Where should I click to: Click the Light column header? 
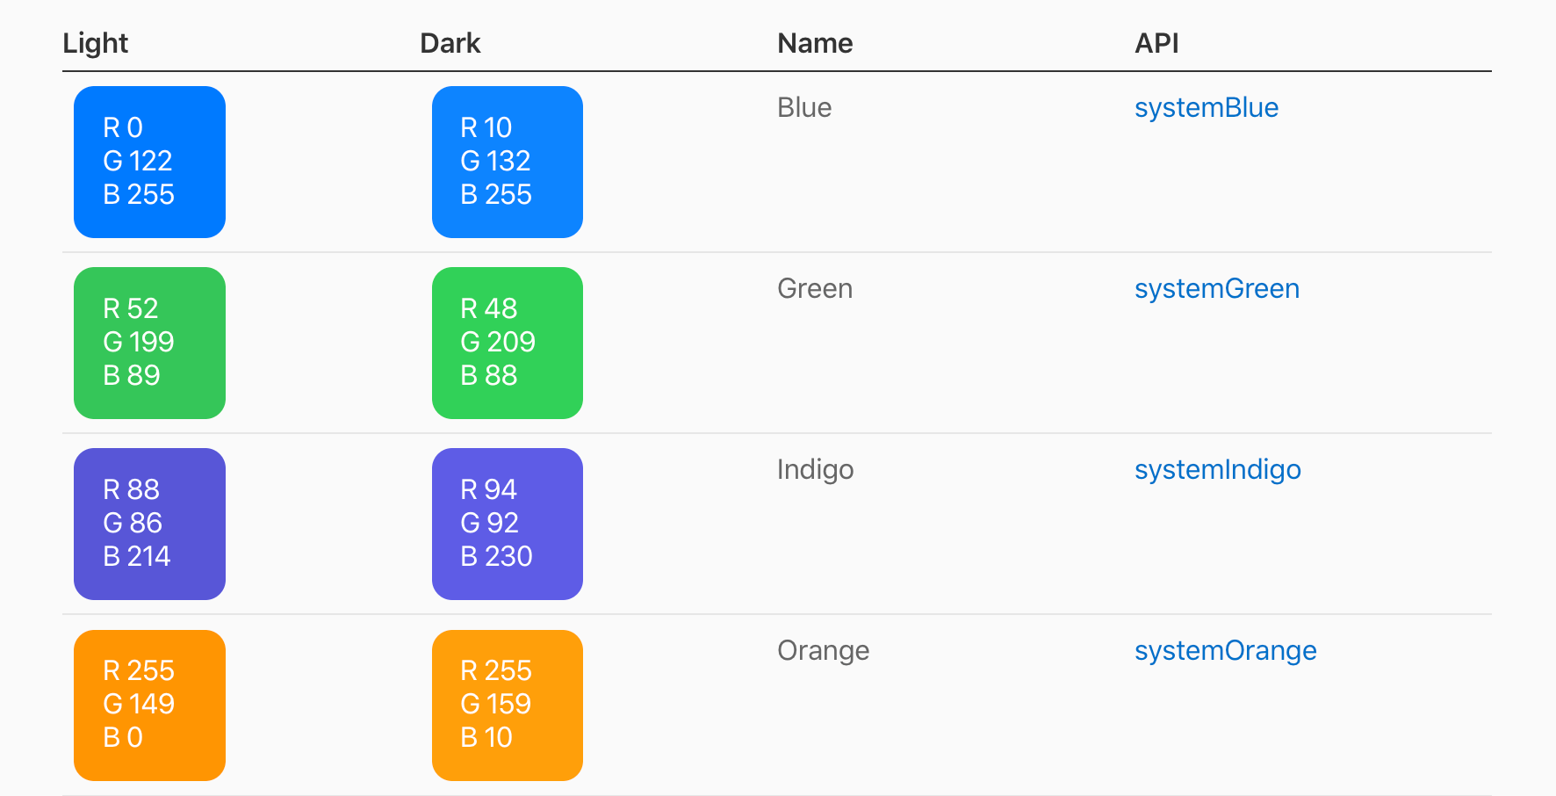[x=96, y=43]
